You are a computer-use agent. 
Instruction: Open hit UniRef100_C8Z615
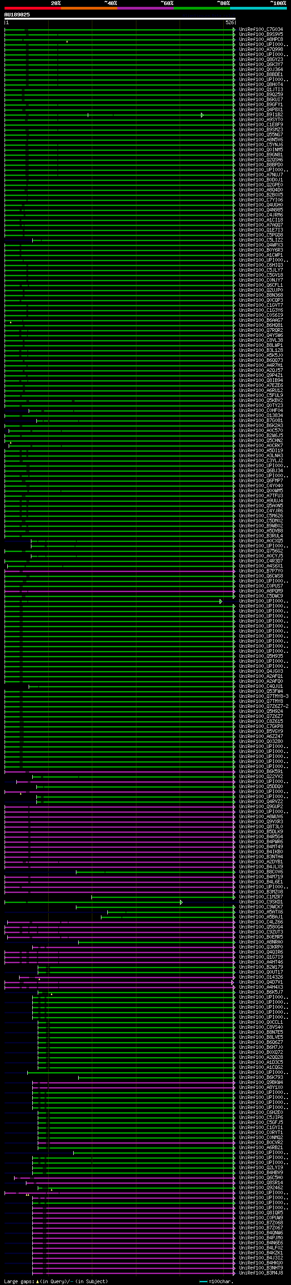(x=261, y=721)
